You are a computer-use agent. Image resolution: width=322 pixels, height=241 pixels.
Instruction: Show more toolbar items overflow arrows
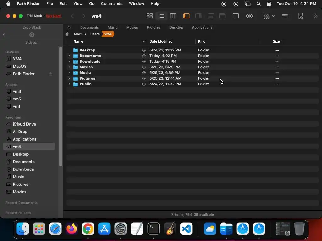click(315, 16)
